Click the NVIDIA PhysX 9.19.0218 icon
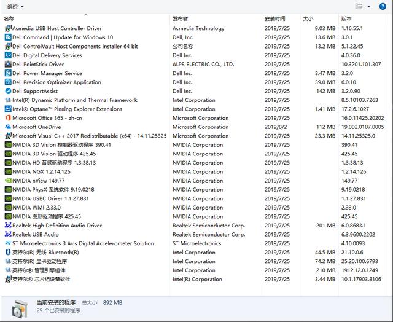 point(8,190)
